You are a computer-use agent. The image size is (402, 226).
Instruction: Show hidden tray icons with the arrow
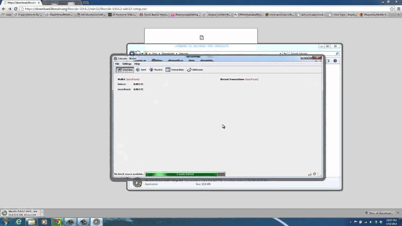pos(350,222)
